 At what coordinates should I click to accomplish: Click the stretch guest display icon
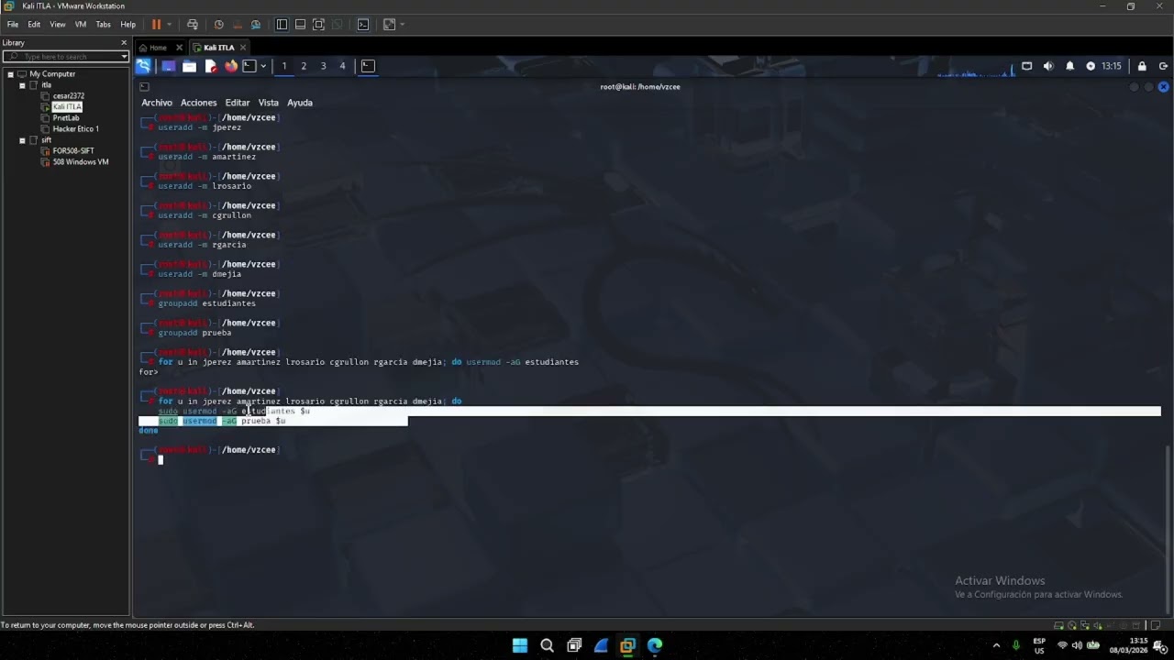pos(389,25)
